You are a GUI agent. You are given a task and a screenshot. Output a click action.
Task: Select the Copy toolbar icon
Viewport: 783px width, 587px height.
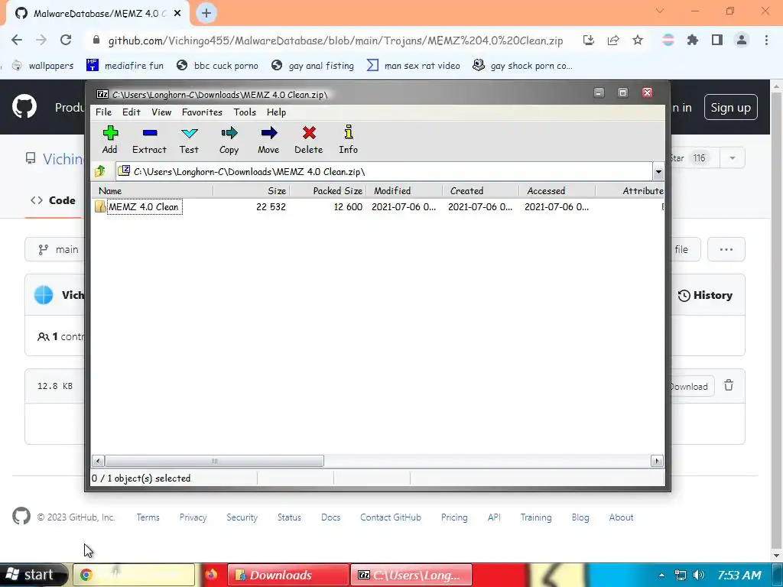229,140
